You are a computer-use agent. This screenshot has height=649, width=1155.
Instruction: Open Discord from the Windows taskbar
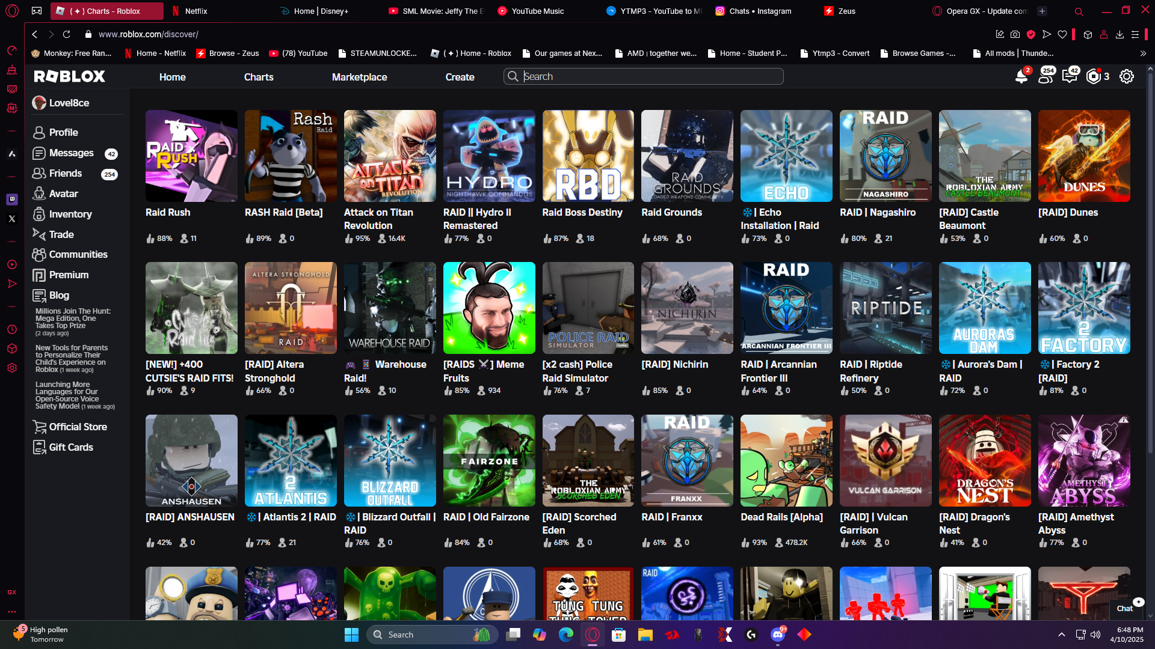pos(777,635)
